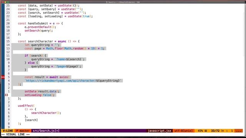Click 'useState(true)' on the loading line
Image resolution: width=246 pixels, height=138 pixels.
pos(80,16)
